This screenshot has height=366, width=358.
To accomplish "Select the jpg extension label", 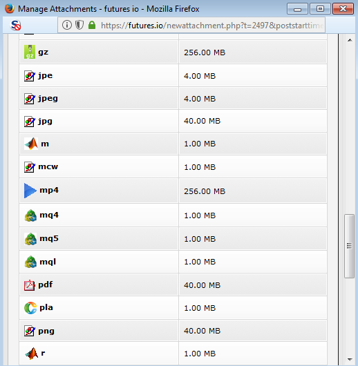I will coord(45,122).
